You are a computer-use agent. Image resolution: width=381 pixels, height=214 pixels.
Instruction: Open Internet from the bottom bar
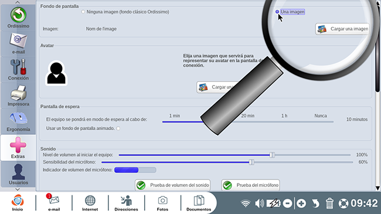pyautogui.click(x=90, y=203)
